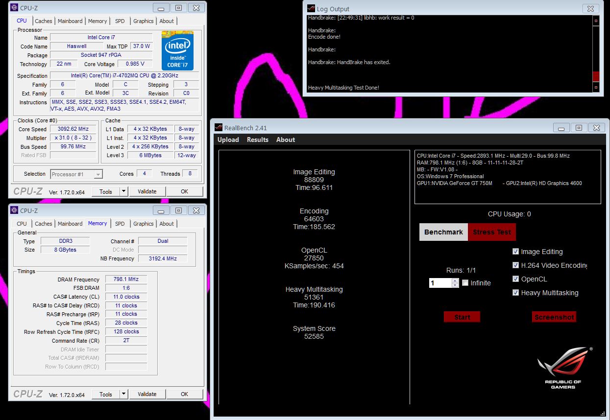Toggle the Image Editing checkbox
This screenshot has width=610, height=420.
coord(515,252)
